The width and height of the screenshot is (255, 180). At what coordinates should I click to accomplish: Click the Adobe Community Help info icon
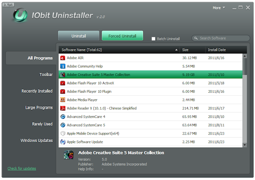(62, 66)
